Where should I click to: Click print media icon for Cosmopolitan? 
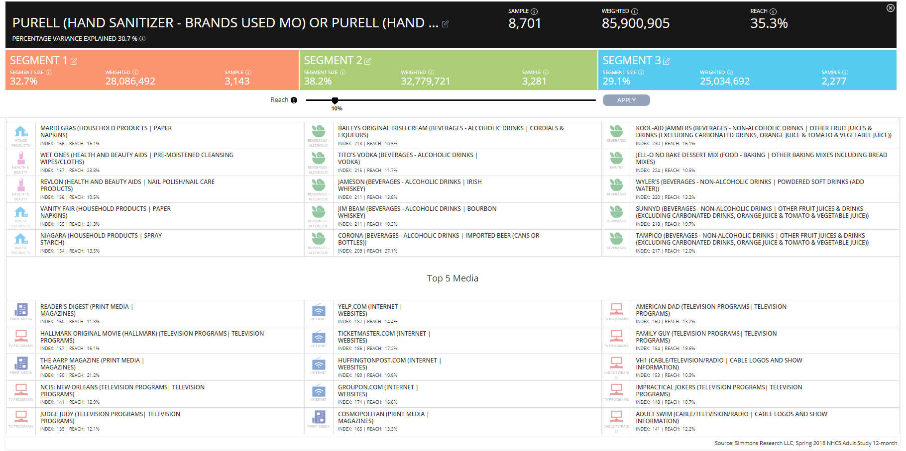pyautogui.click(x=319, y=417)
